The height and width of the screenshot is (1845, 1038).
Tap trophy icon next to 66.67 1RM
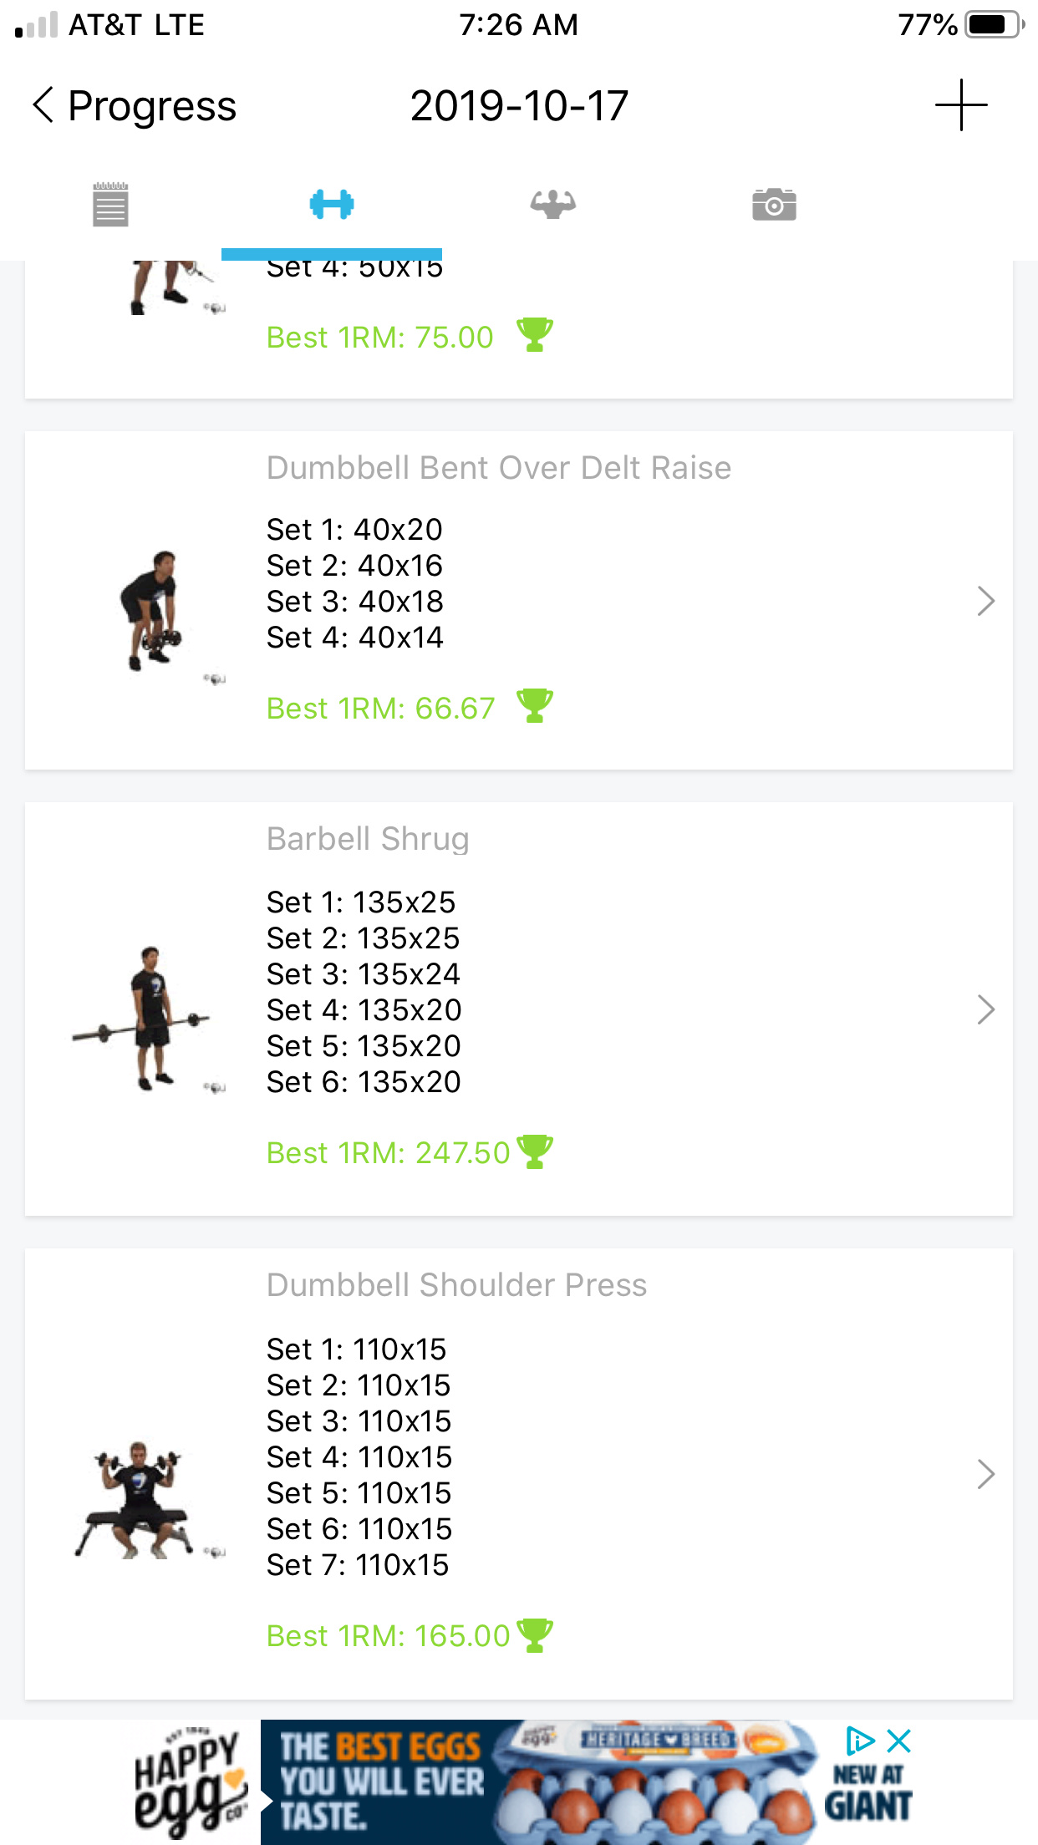click(535, 706)
